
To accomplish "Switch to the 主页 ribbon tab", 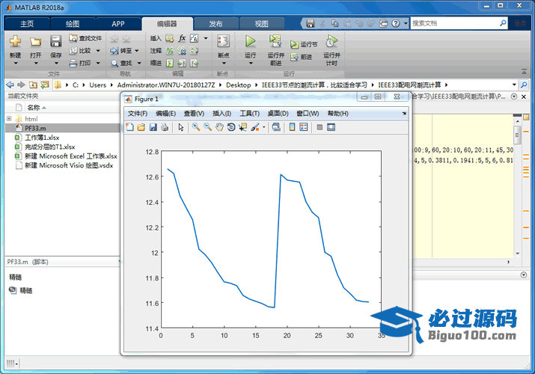I will (27, 24).
